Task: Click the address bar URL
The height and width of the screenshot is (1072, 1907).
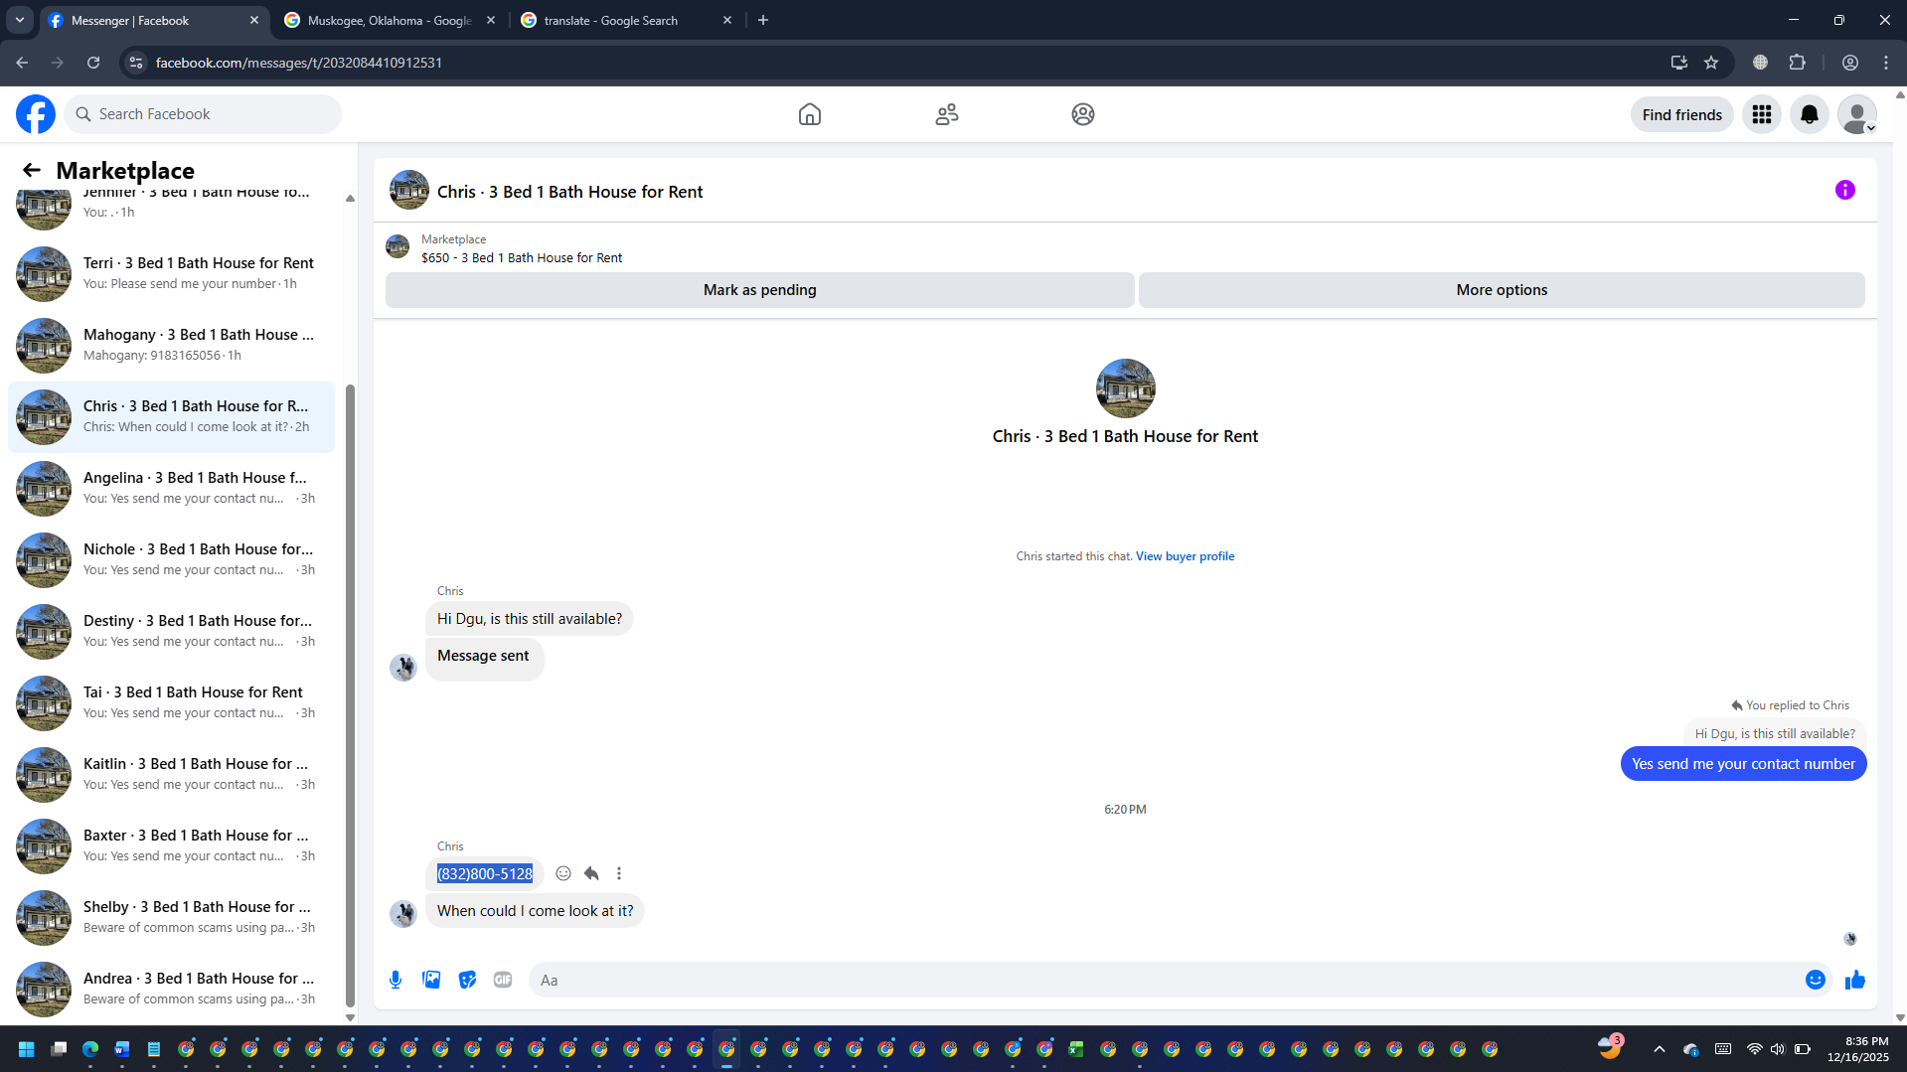Action: coord(299,63)
